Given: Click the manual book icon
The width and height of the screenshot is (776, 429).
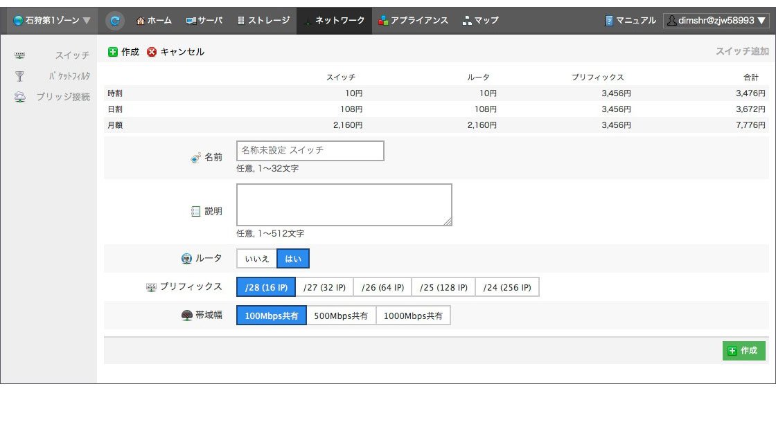Looking at the screenshot, I should coord(609,21).
